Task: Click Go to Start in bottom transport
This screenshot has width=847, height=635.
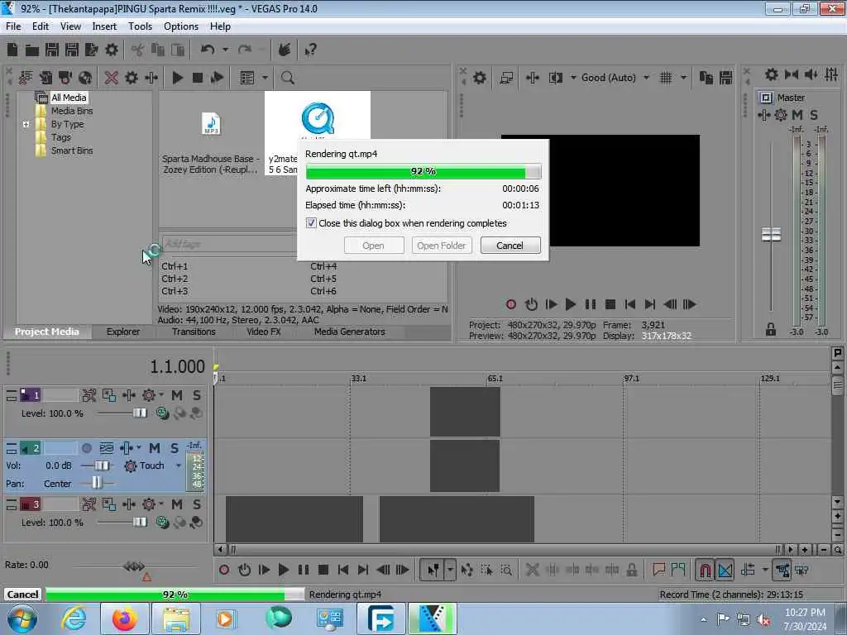Action: [343, 570]
